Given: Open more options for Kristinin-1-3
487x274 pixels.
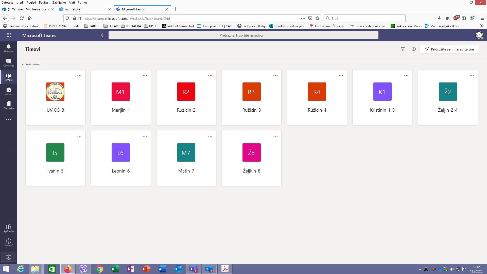Looking at the screenshot, I should (406, 75).
